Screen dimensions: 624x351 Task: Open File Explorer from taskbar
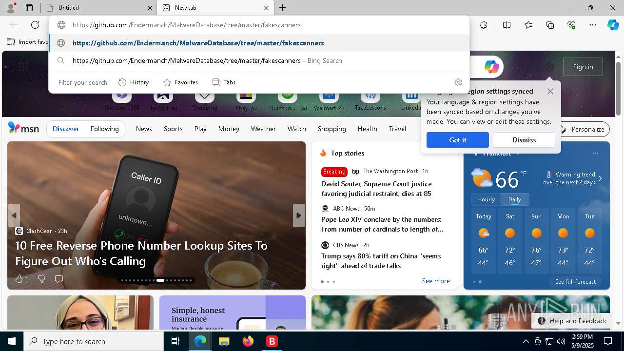tap(224, 341)
